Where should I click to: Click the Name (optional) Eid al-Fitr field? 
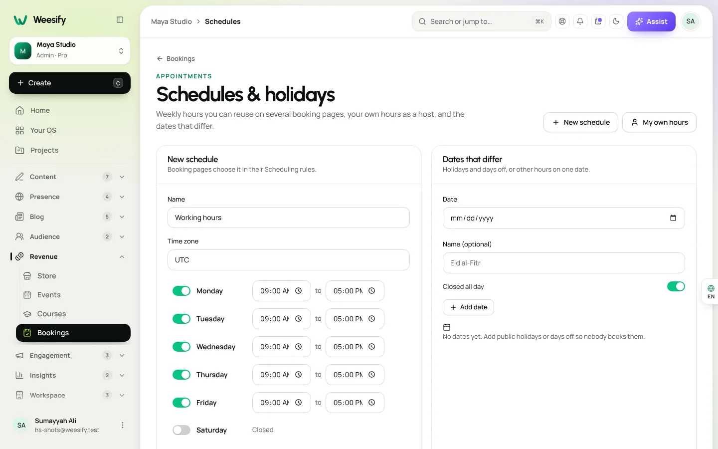pyautogui.click(x=564, y=263)
